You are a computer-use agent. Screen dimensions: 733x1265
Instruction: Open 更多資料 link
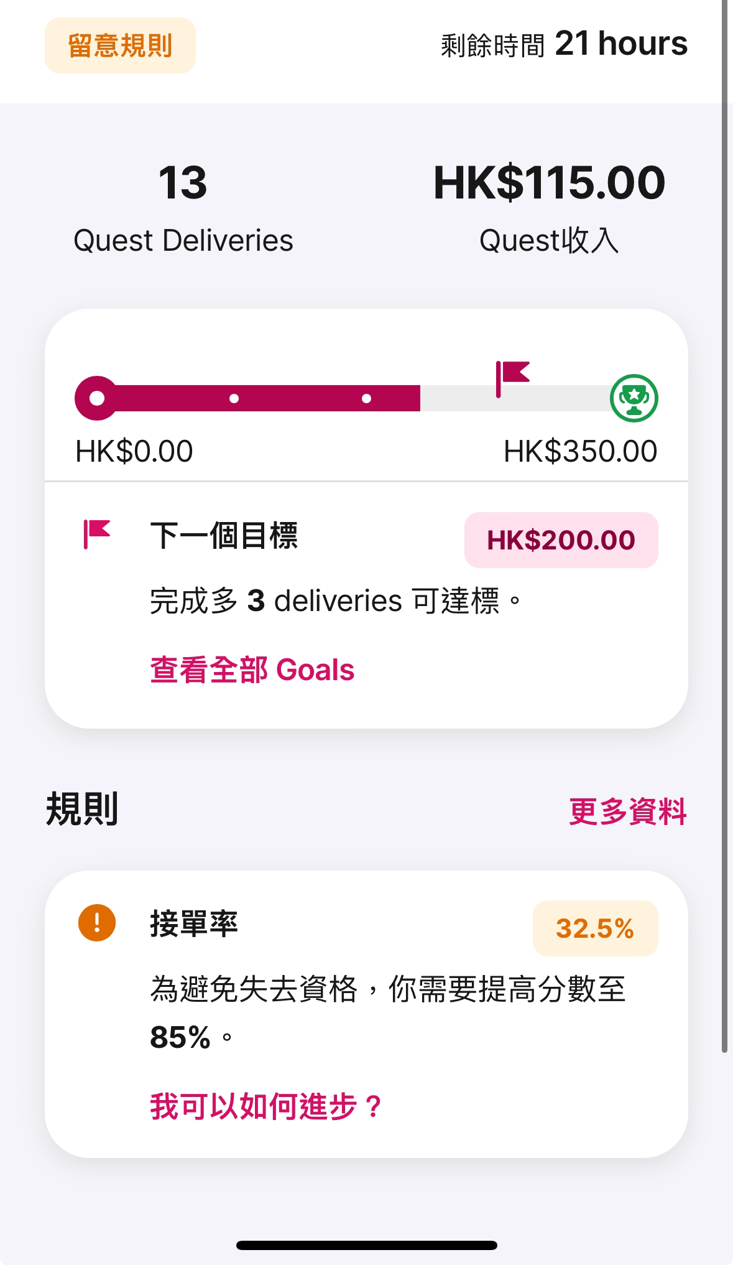(628, 811)
